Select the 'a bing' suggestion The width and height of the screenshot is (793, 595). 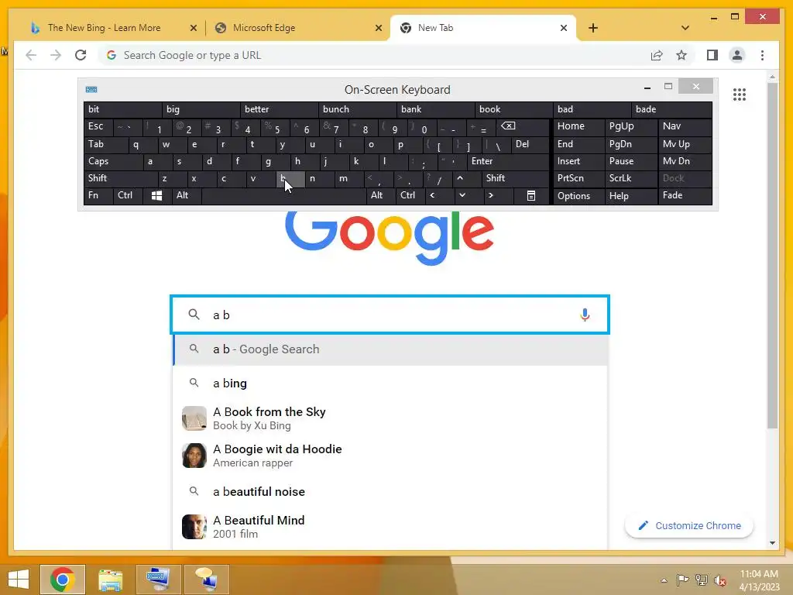click(x=390, y=383)
